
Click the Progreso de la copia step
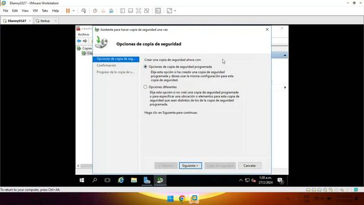point(115,72)
